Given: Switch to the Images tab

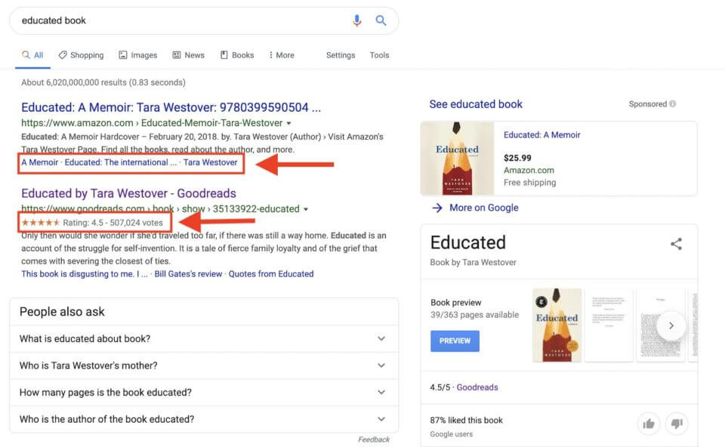Looking at the screenshot, I should tap(137, 55).
